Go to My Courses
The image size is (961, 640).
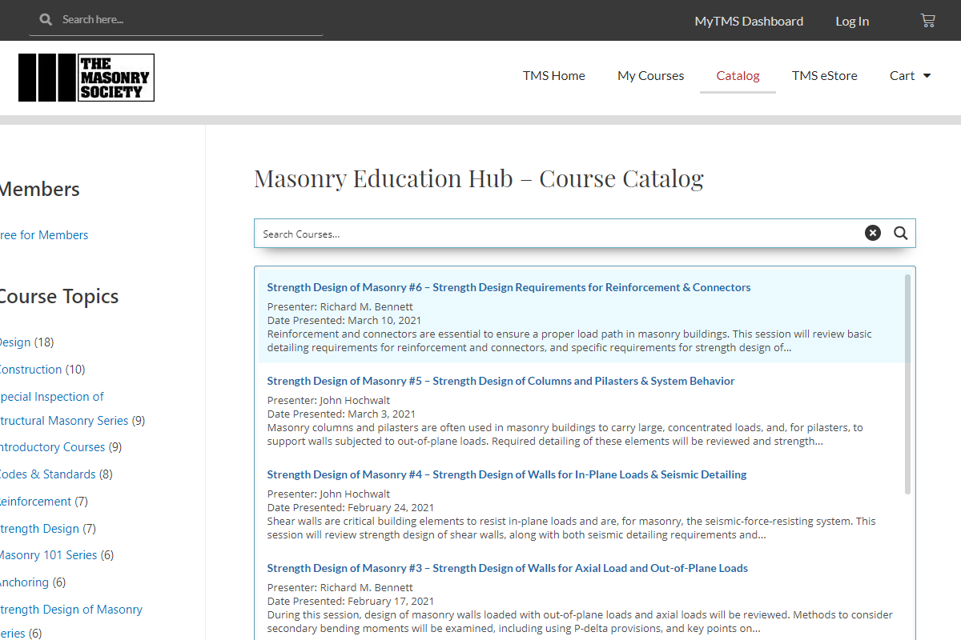pyautogui.click(x=650, y=76)
